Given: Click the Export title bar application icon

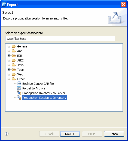Looking at the screenshot, I should [4, 5].
